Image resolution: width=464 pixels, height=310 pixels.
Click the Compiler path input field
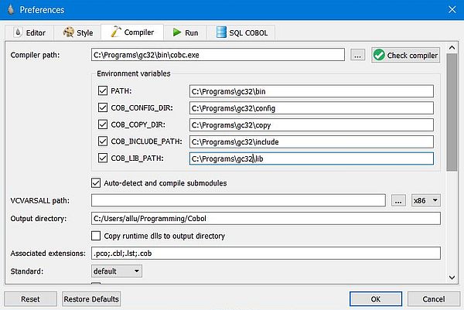[x=218, y=55]
